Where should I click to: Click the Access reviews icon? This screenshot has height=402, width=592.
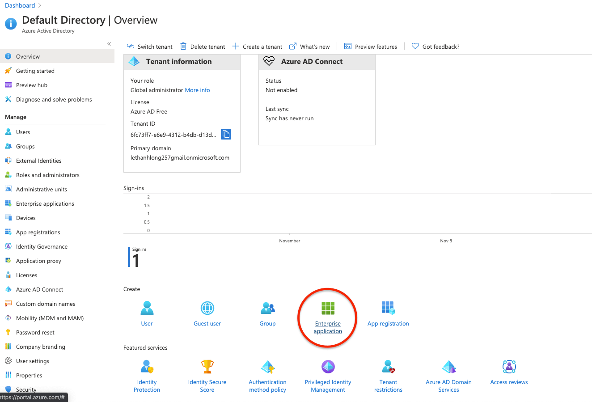[x=509, y=367]
